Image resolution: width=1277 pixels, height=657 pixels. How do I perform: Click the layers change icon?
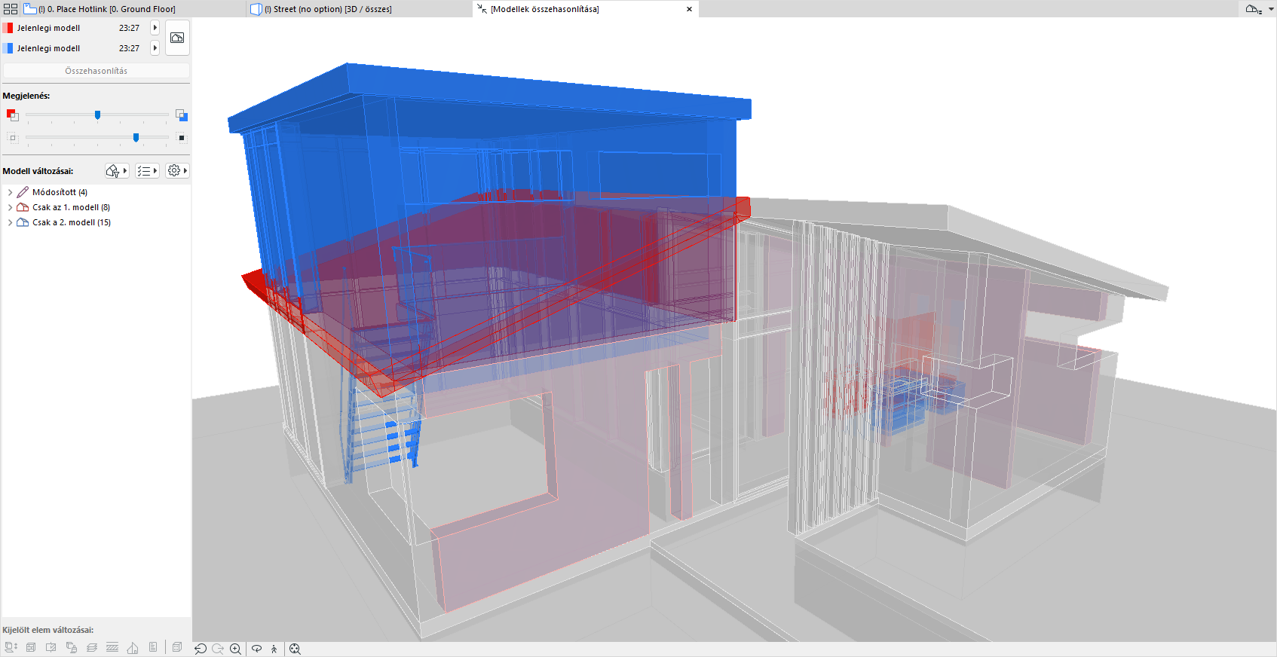(92, 647)
